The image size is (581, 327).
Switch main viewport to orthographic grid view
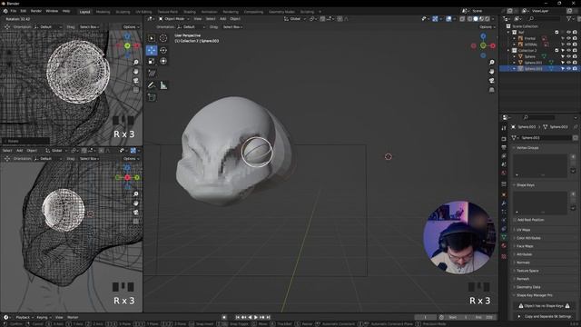point(492,90)
